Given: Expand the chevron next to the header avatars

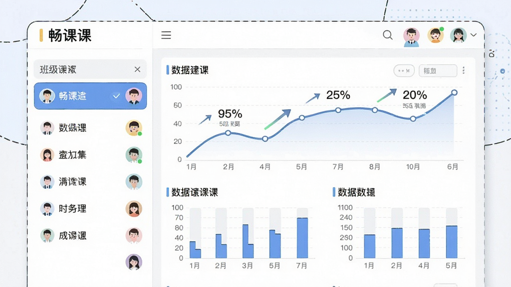Looking at the screenshot, I should (474, 35).
